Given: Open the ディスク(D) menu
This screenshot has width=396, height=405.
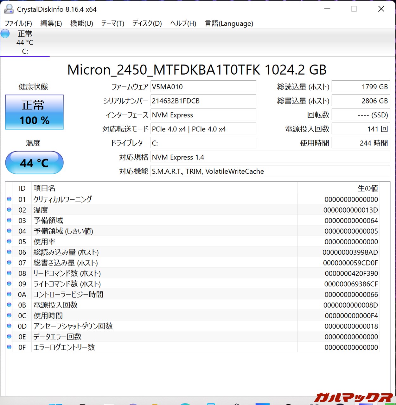Looking at the screenshot, I should coord(147,23).
